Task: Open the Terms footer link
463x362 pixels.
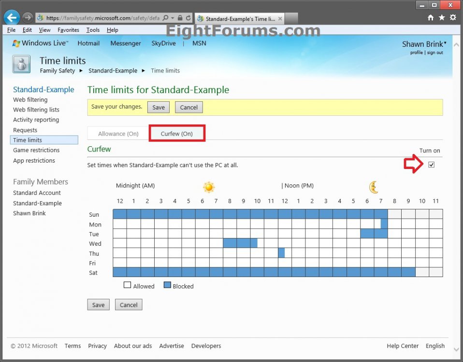Action: [72, 346]
